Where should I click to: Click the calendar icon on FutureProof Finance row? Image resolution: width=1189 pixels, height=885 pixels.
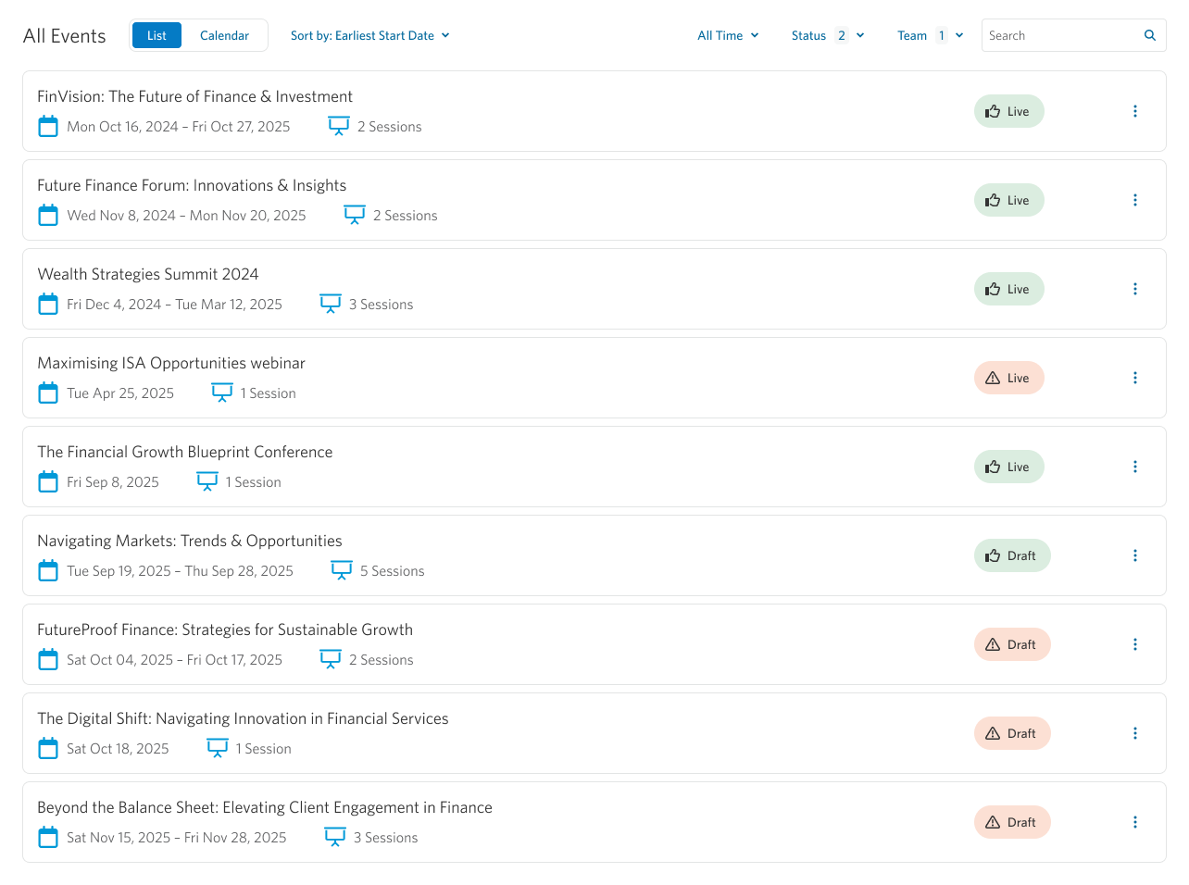pyautogui.click(x=48, y=659)
